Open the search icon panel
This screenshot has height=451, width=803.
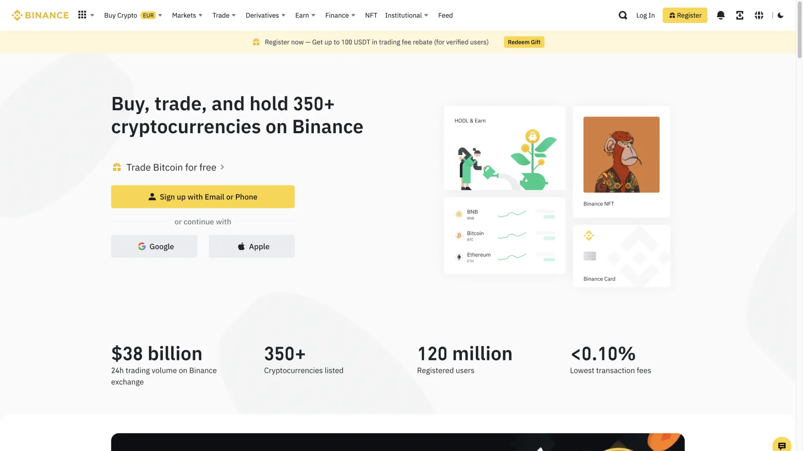(623, 15)
